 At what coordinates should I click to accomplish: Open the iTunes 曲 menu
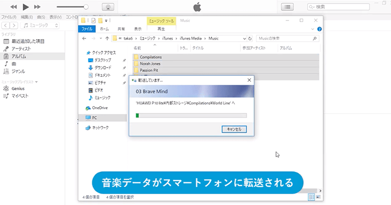41,17
